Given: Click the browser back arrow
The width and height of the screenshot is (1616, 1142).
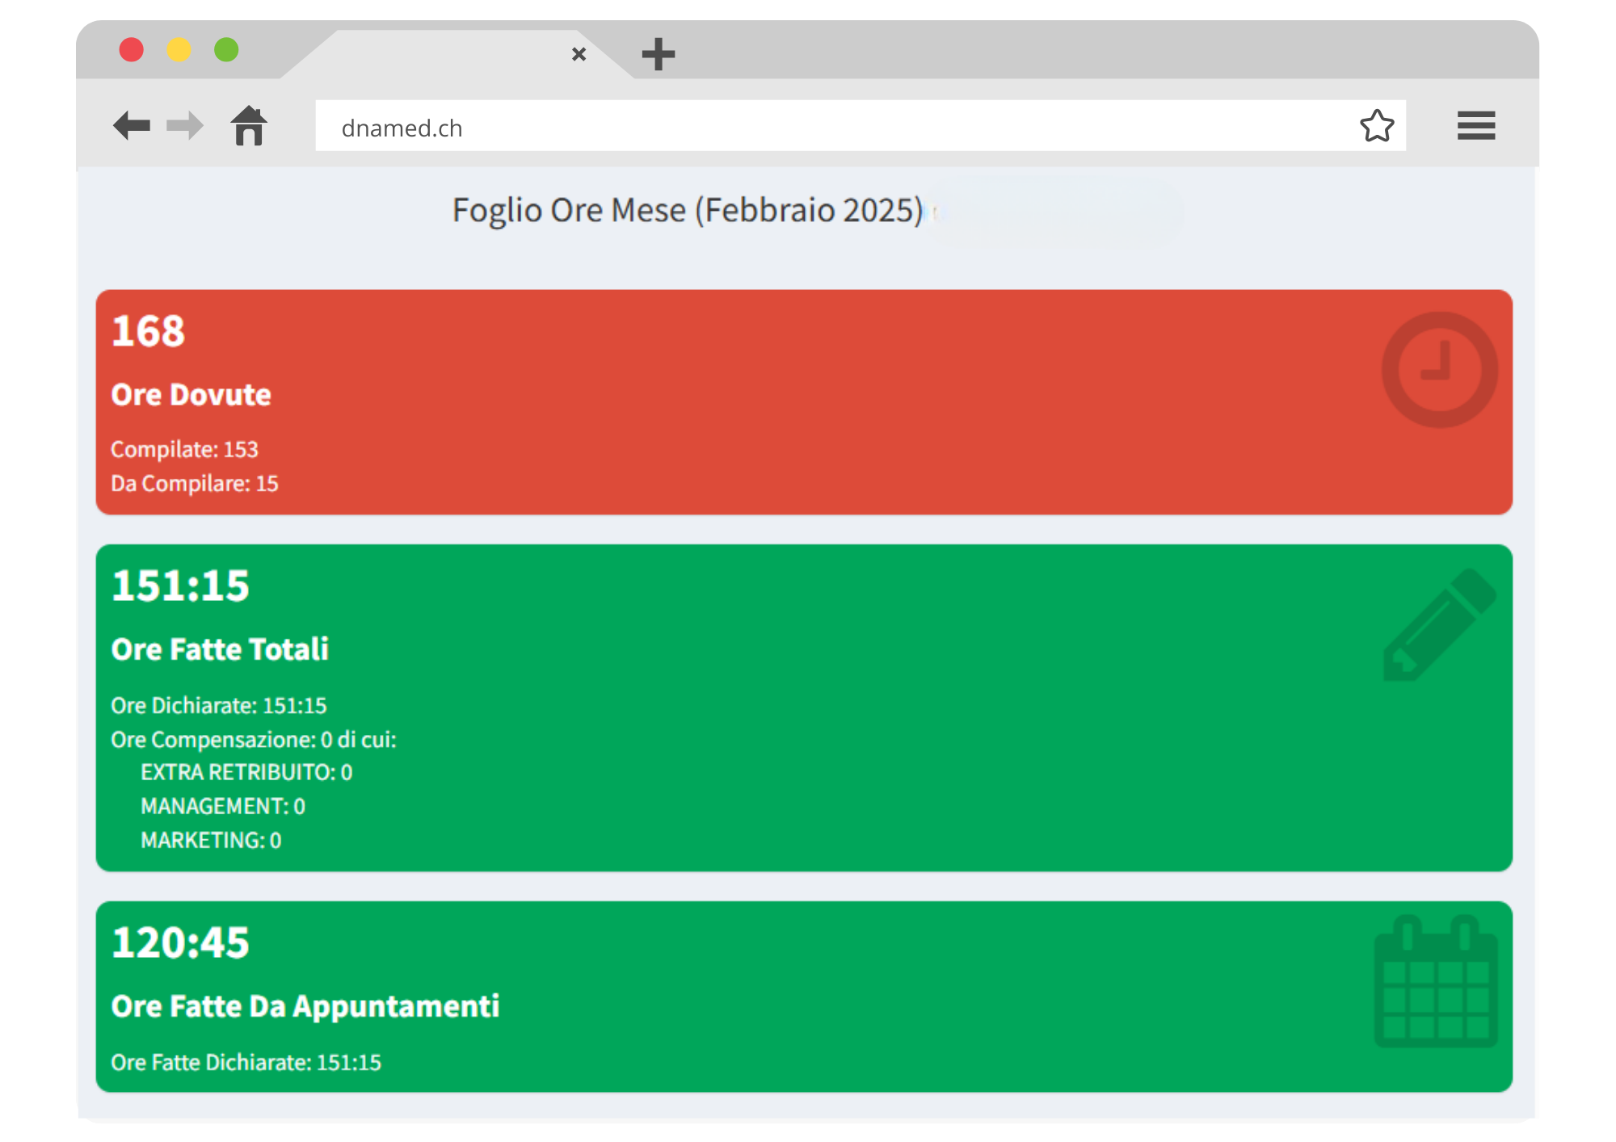Looking at the screenshot, I should [x=132, y=126].
